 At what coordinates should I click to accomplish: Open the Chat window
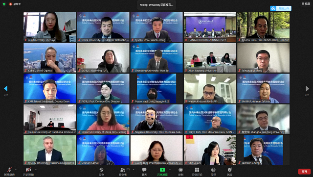pos(144,172)
